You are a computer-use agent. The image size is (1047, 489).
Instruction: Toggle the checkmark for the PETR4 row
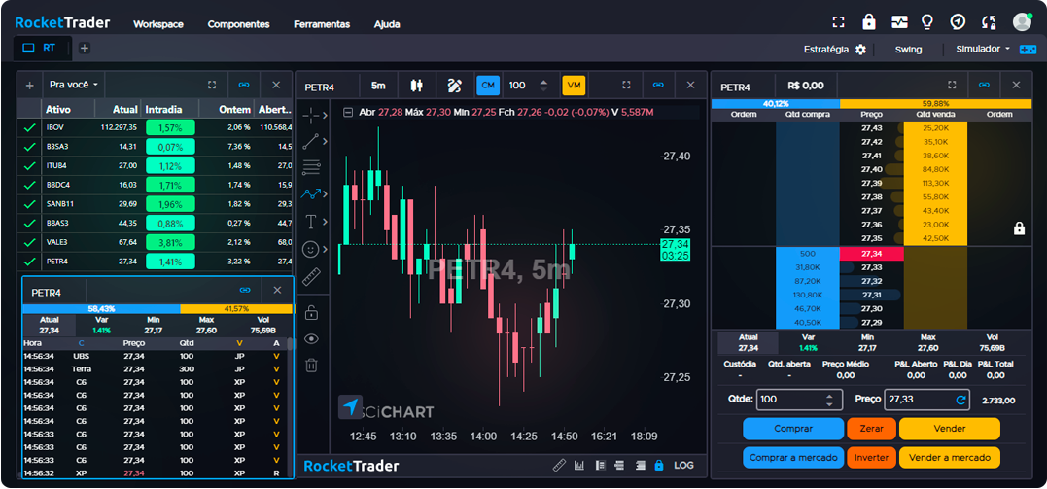tap(29, 262)
